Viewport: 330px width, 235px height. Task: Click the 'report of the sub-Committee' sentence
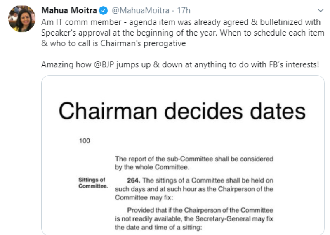pos(194,159)
